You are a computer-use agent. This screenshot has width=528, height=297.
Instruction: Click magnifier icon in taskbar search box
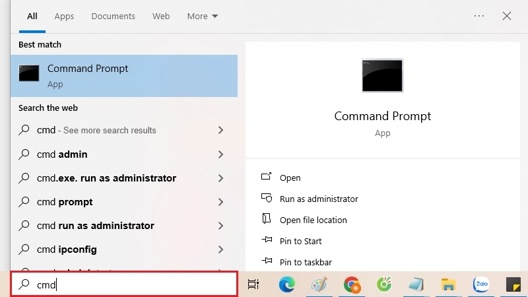(x=24, y=284)
